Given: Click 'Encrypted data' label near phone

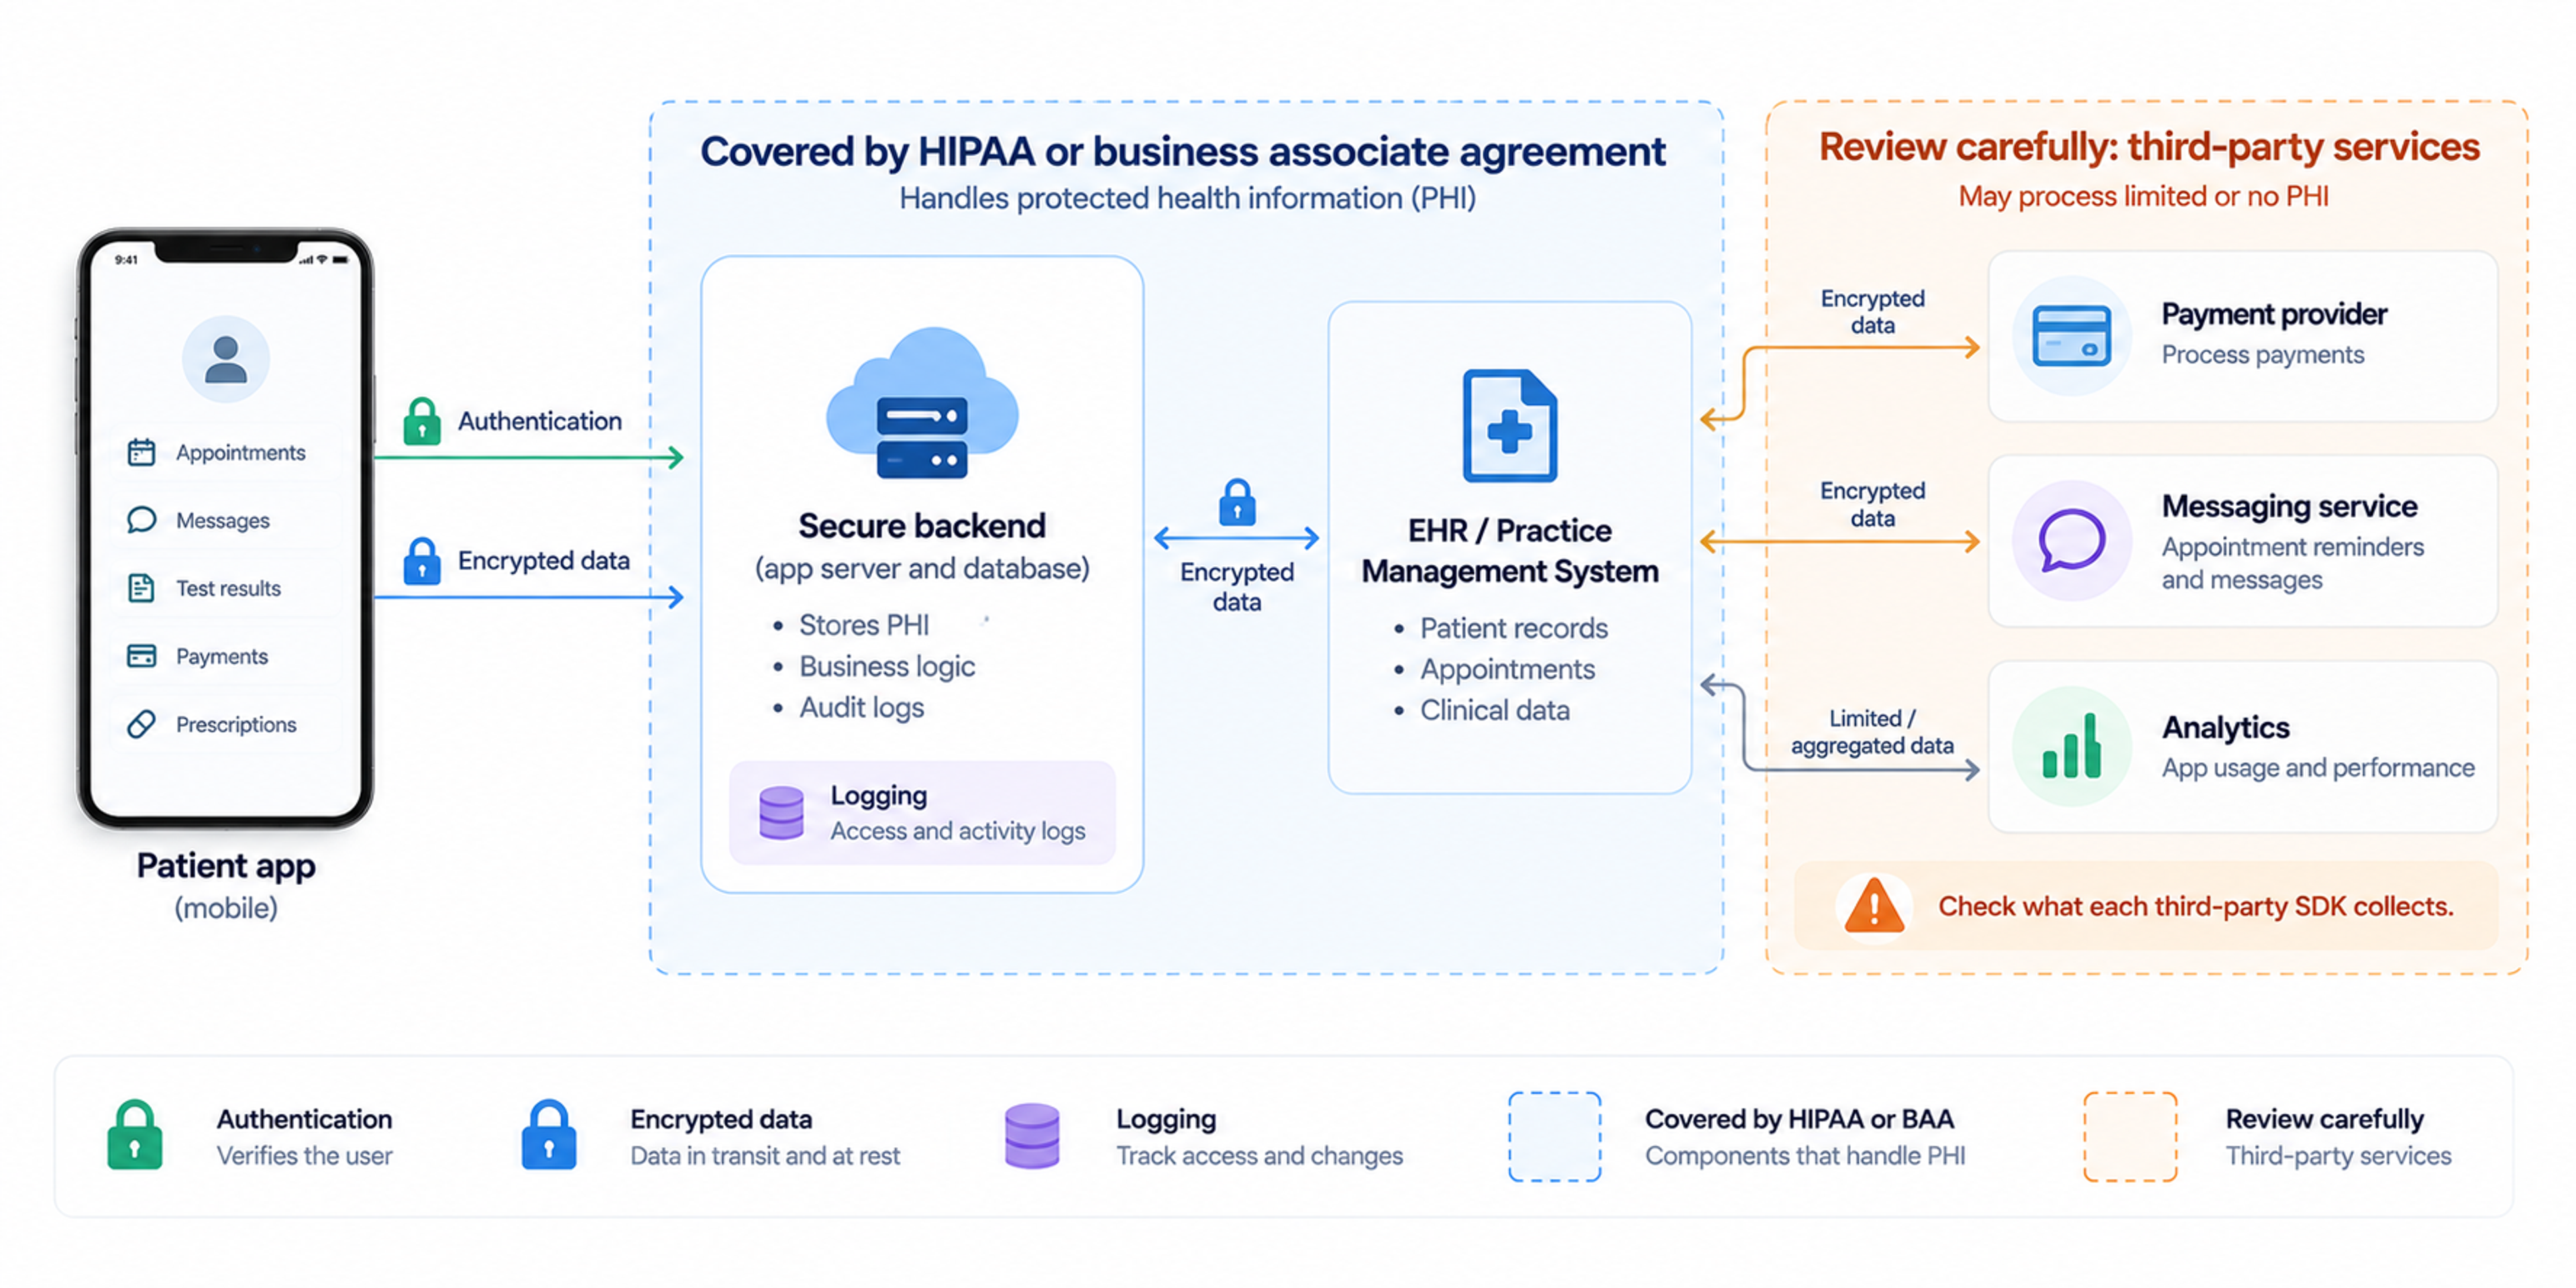Looking at the screenshot, I should tap(544, 560).
